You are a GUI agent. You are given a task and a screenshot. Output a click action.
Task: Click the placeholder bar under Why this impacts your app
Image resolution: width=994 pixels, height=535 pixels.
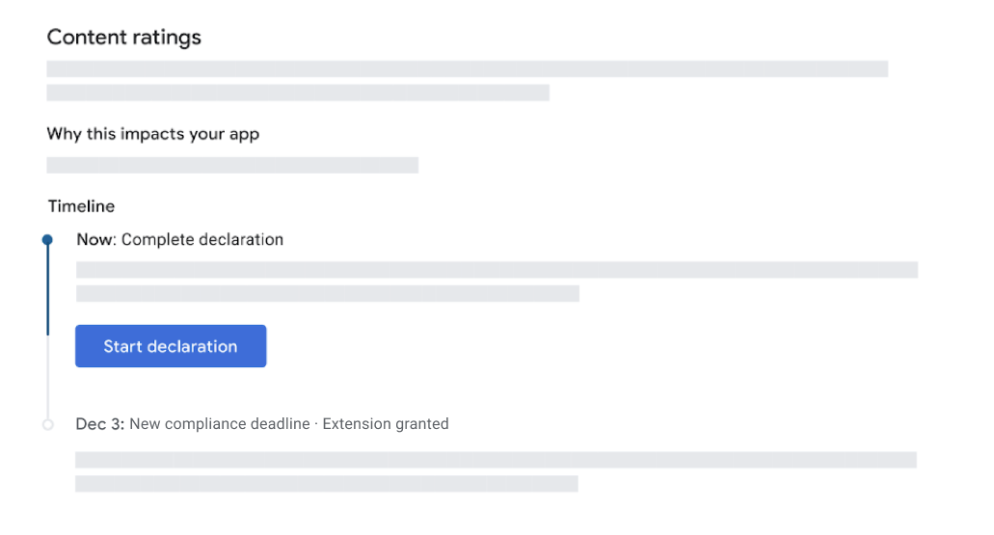tap(232, 166)
